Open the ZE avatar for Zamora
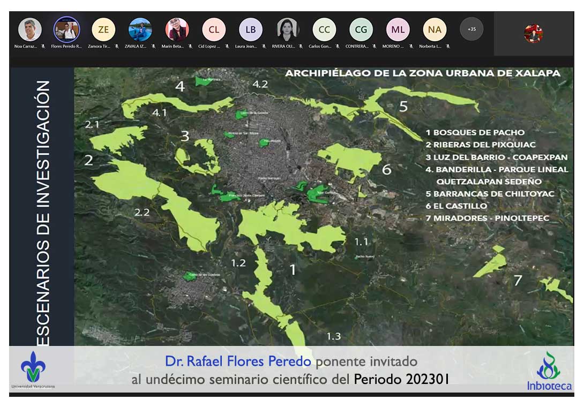This screenshot has width=584, height=407. [x=103, y=29]
